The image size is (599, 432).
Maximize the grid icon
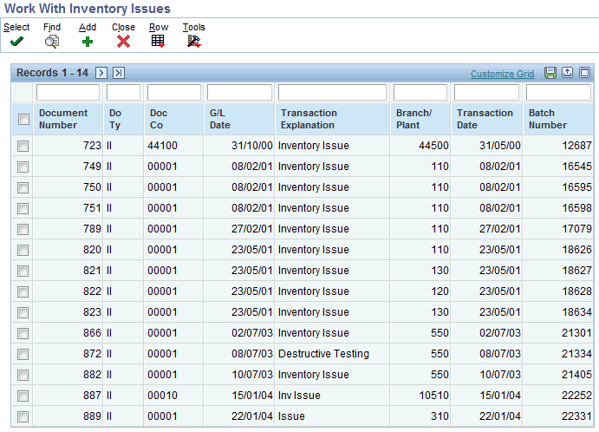coord(584,73)
